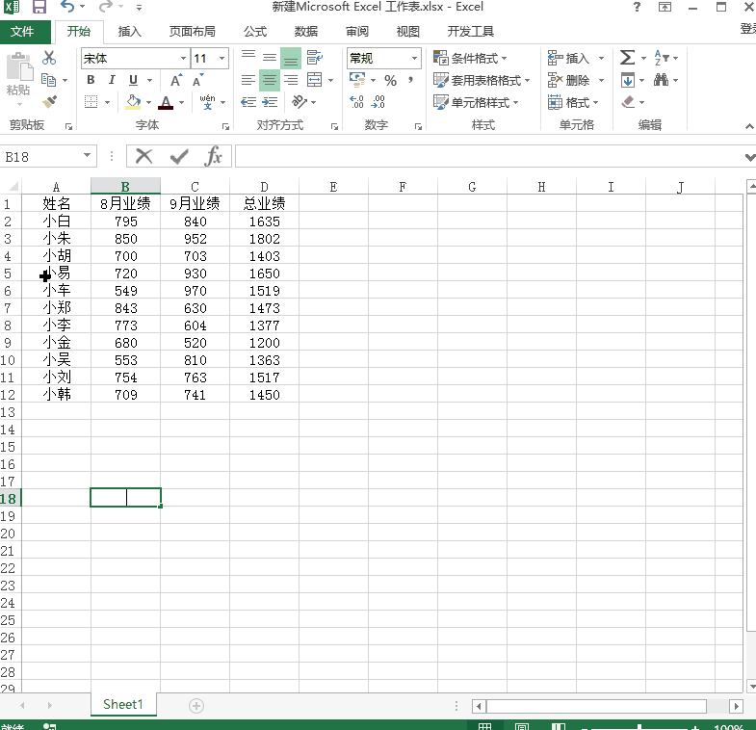Image resolution: width=756 pixels, height=730 pixels.
Task: Decrease font size with the smaller A
Action: click(x=197, y=80)
